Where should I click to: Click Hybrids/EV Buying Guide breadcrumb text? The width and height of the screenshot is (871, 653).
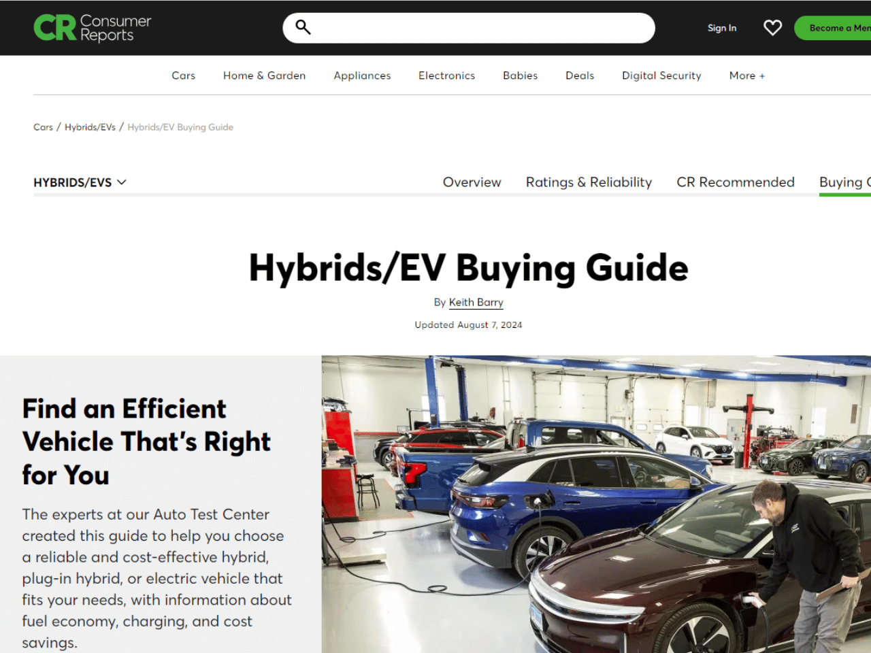point(180,127)
